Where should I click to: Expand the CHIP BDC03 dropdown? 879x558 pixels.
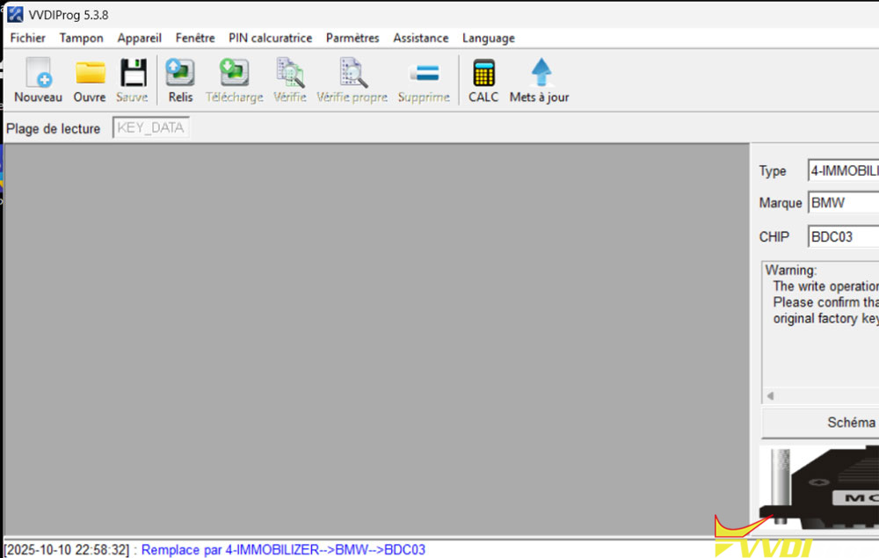pyautogui.click(x=842, y=236)
